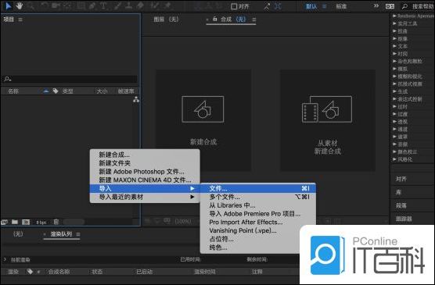Expand the 当前渲染 section in render queue
Screen dimensions: 435x285
5,259
